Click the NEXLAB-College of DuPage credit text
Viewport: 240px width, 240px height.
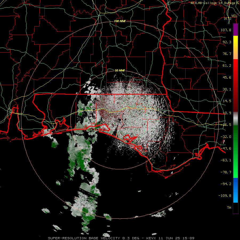[215, 3]
